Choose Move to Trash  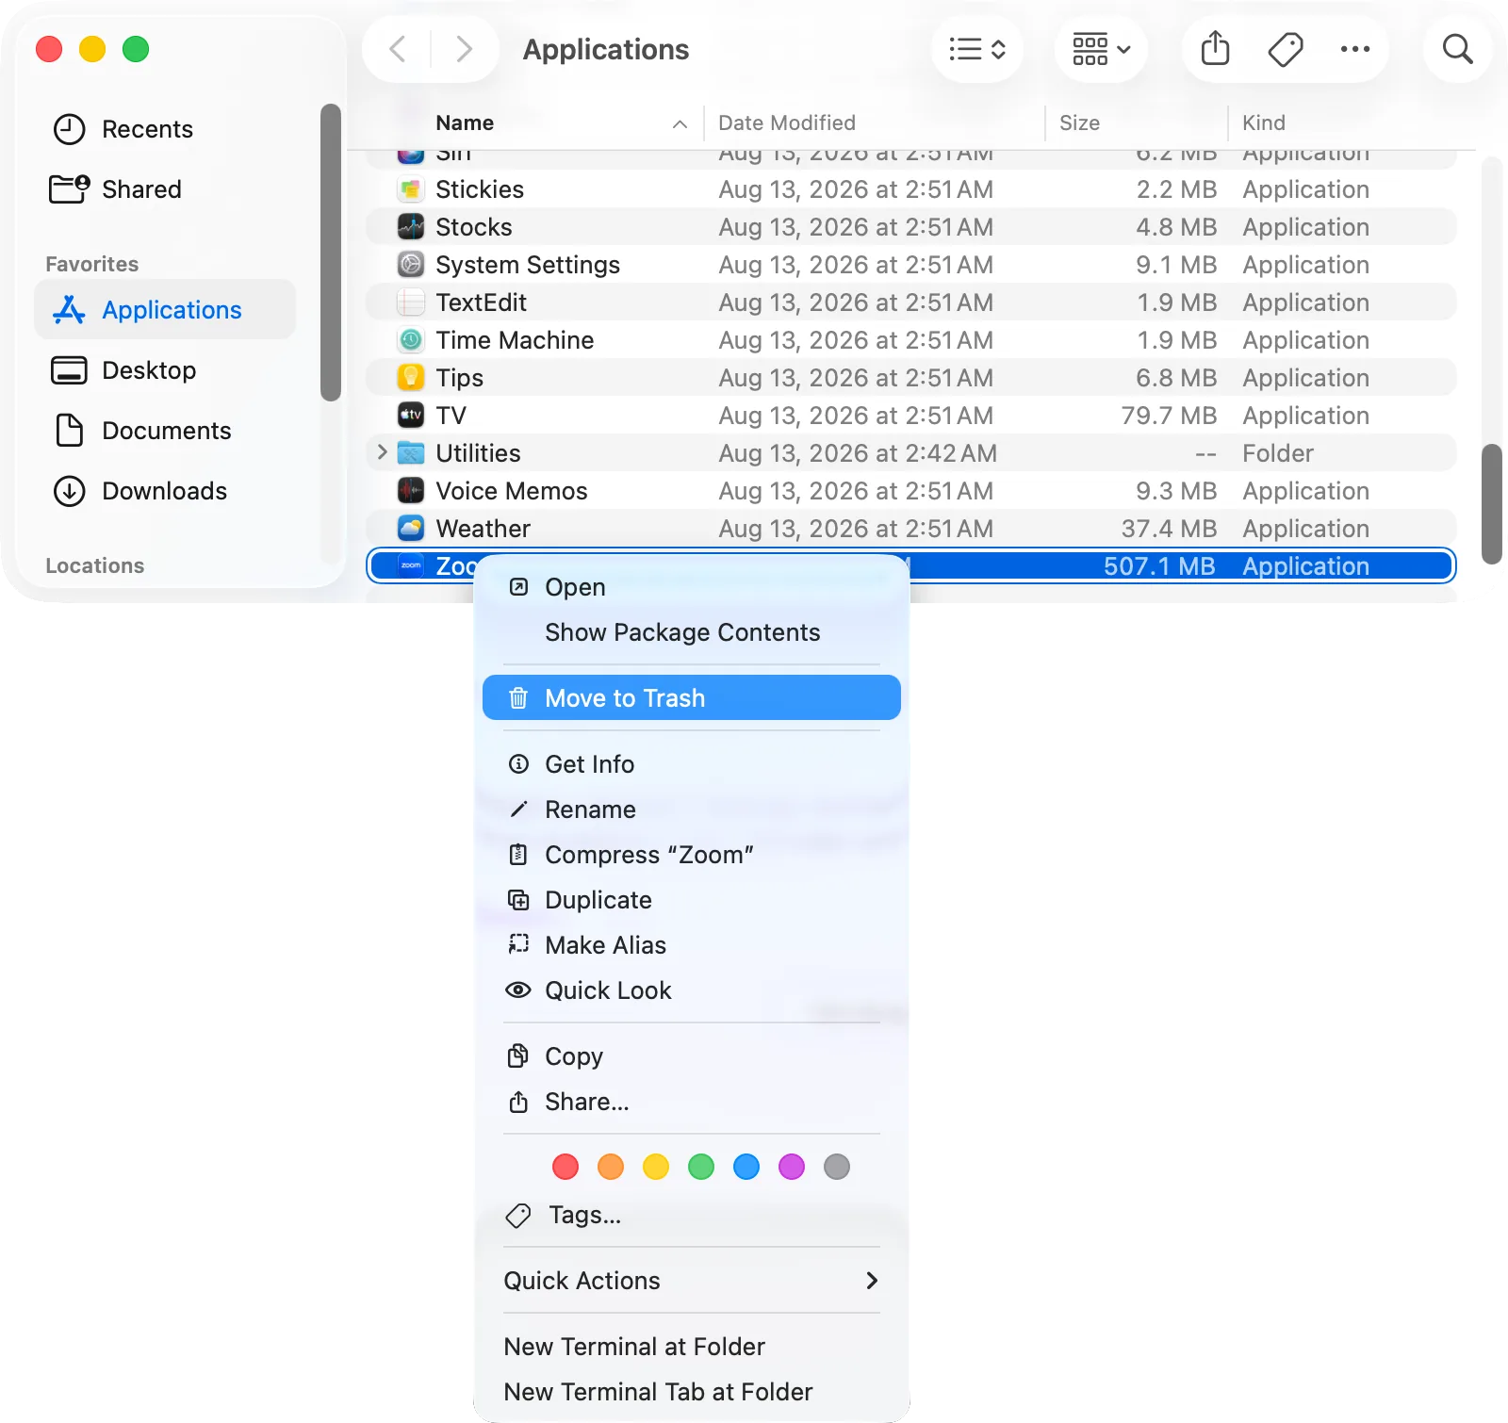692,698
